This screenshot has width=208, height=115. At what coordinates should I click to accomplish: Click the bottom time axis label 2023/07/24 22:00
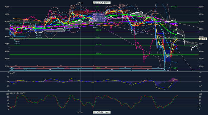(101, 112)
